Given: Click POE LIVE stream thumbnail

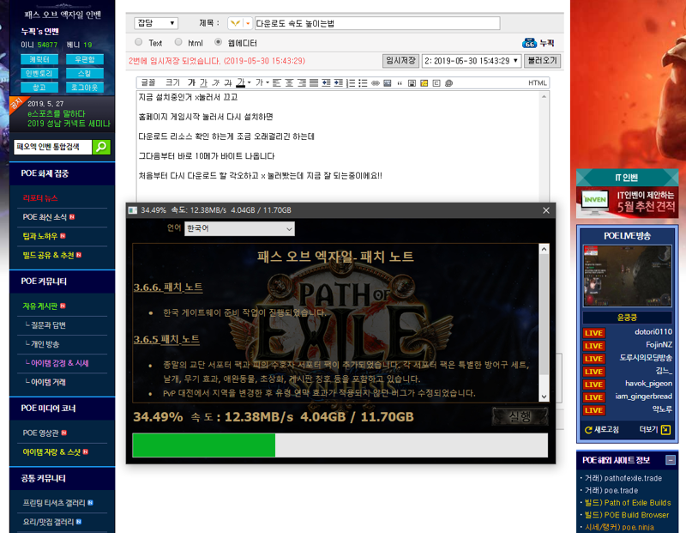Looking at the screenshot, I should [627, 276].
